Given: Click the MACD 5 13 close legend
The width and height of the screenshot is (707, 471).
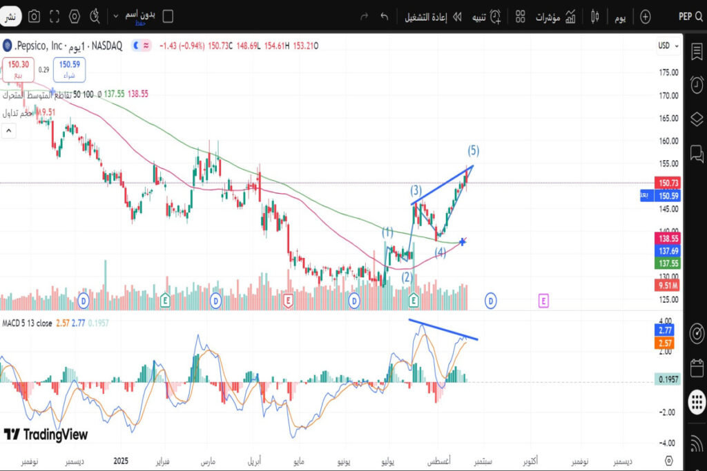Looking at the screenshot, I should click(27, 323).
